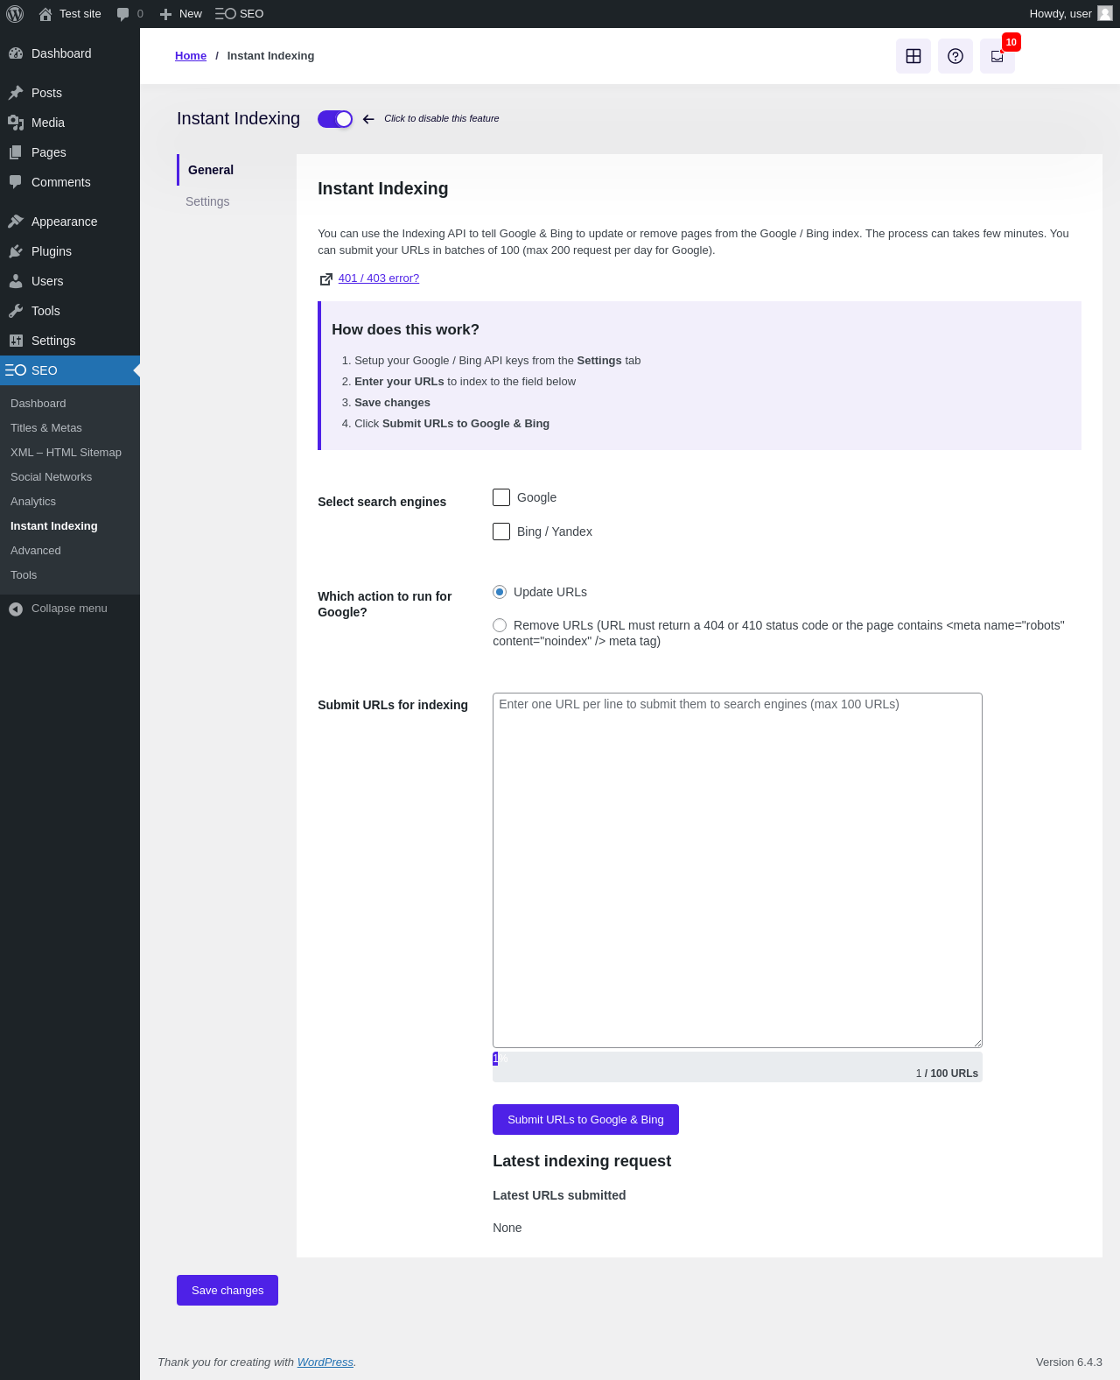
Task: Click the URLs for indexing text area
Action: pyautogui.click(x=738, y=870)
